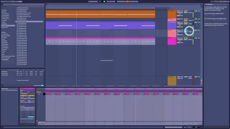Open envelope device chooser dropdown in Clip view
This screenshot has height=129, width=230.
click(27, 108)
